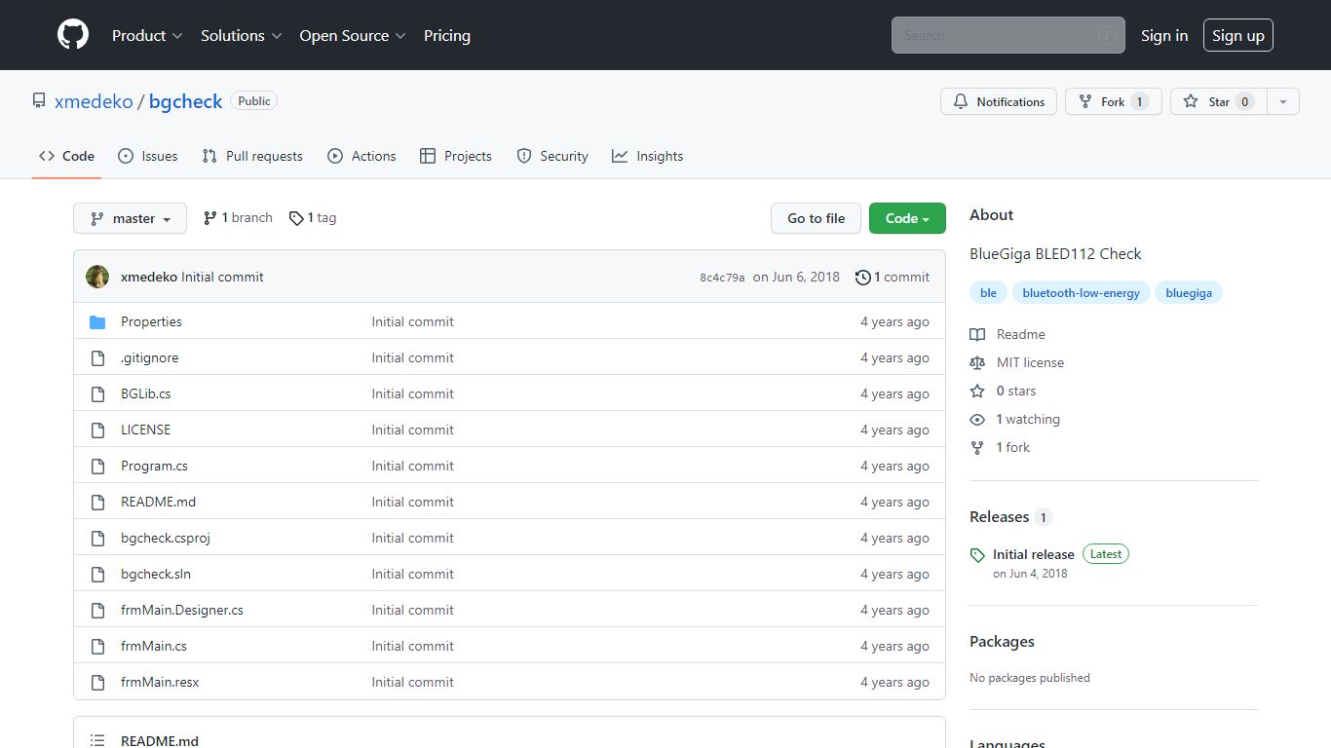Click the file icon next to frmMain.resx
Viewport: 1331px width, 748px height.
click(x=97, y=682)
